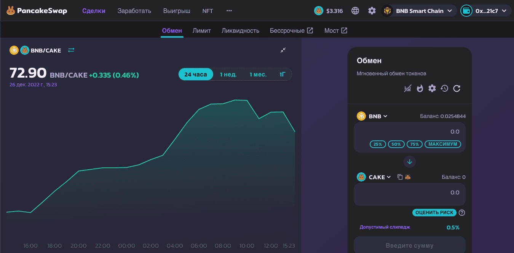Click the BNB/CAKE pair title above chart

[46, 50]
